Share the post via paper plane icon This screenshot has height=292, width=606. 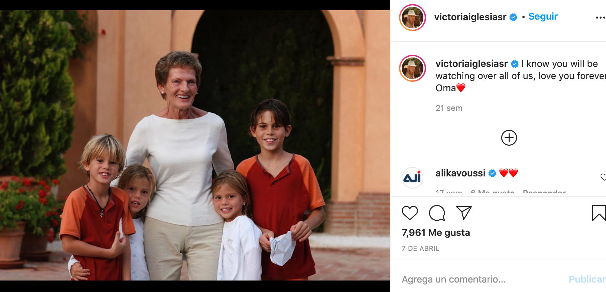464,213
